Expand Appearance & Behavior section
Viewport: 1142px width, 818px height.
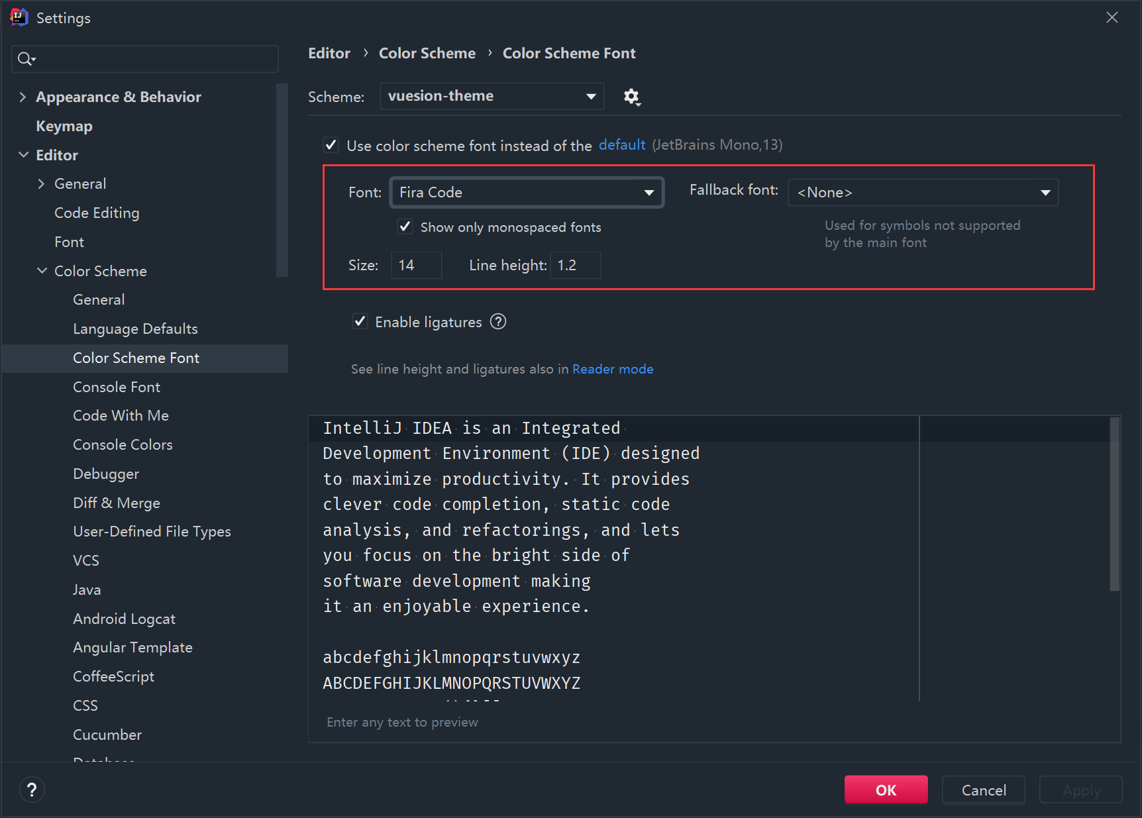pos(23,97)
